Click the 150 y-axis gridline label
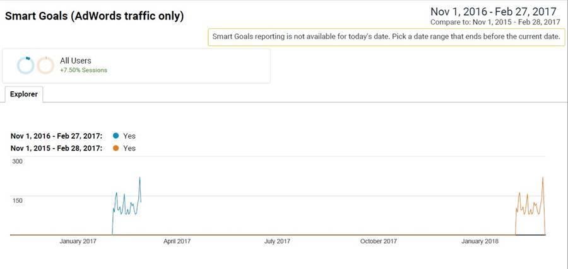This screenshot has width=568, height=269. tap(18, 200)
